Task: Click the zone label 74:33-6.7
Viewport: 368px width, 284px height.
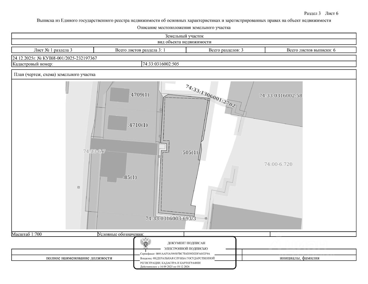Action: click(x=94, y=151)
